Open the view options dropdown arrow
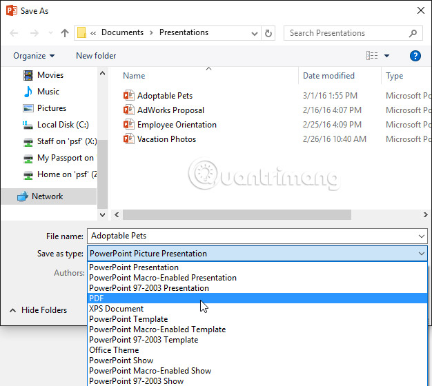The width and height of the screenshot is (432, 386). coord(387,56)
